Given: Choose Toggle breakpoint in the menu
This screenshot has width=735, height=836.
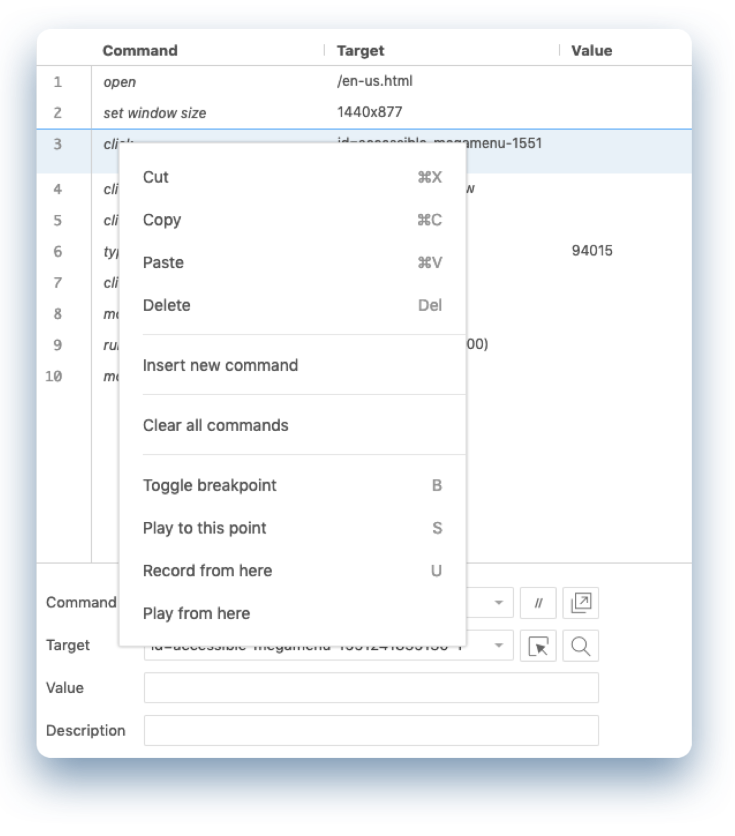Looking at the screenshot, I should pos(292,485).
